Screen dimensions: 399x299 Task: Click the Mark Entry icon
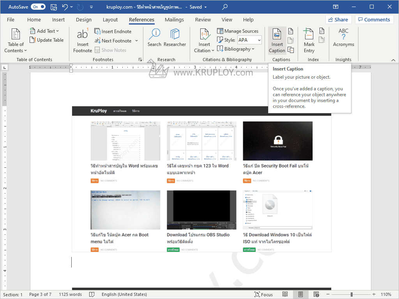(x=309, y=40)
